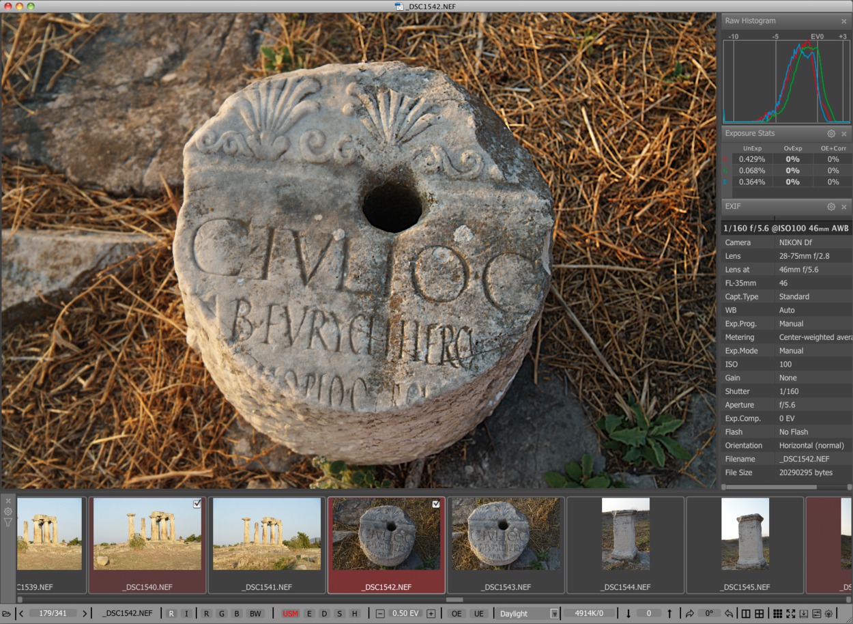Click the BW channel button

tap(255, 614)
